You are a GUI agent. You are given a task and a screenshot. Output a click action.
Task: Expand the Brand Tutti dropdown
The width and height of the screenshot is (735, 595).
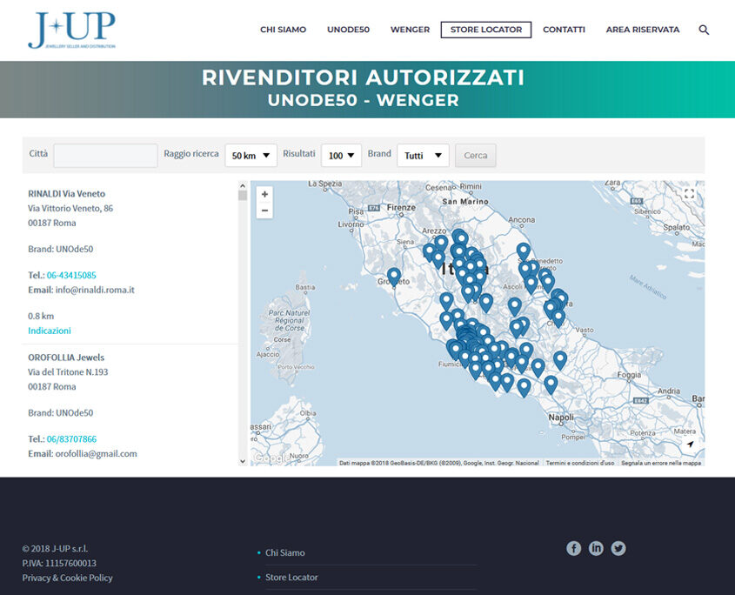click(423, 156)
